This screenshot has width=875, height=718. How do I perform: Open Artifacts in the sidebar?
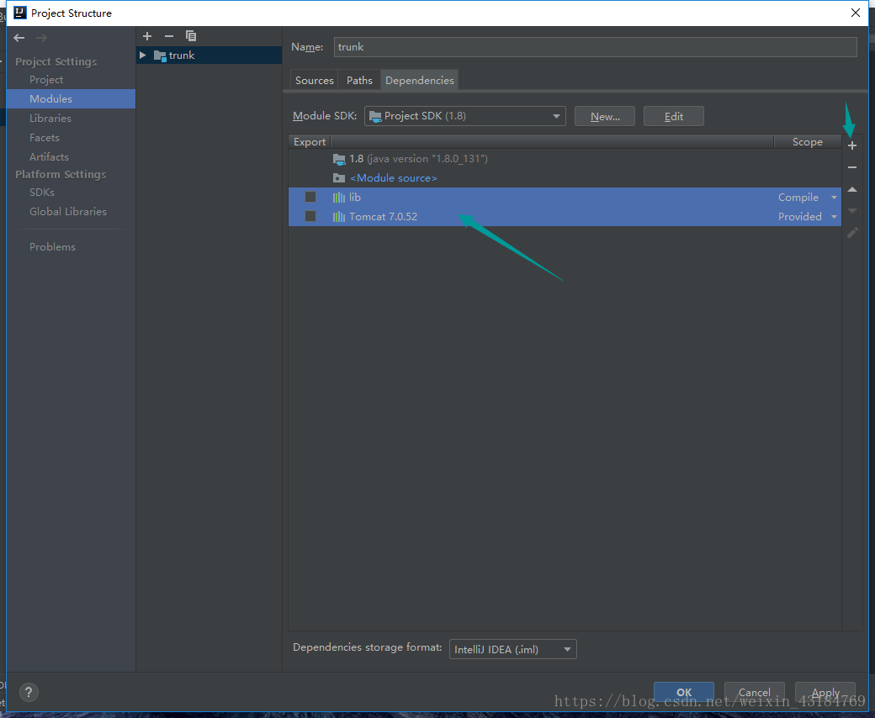tap(49, 157)
